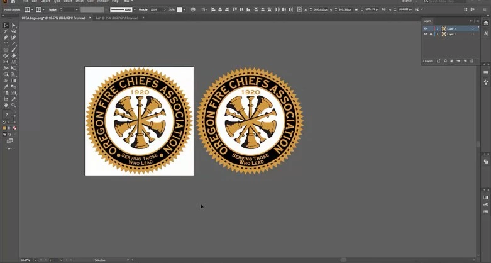The width and height of the screenshot is (491, 263).
Task: Select the Layers panel tab
Action: coord(428,21)
